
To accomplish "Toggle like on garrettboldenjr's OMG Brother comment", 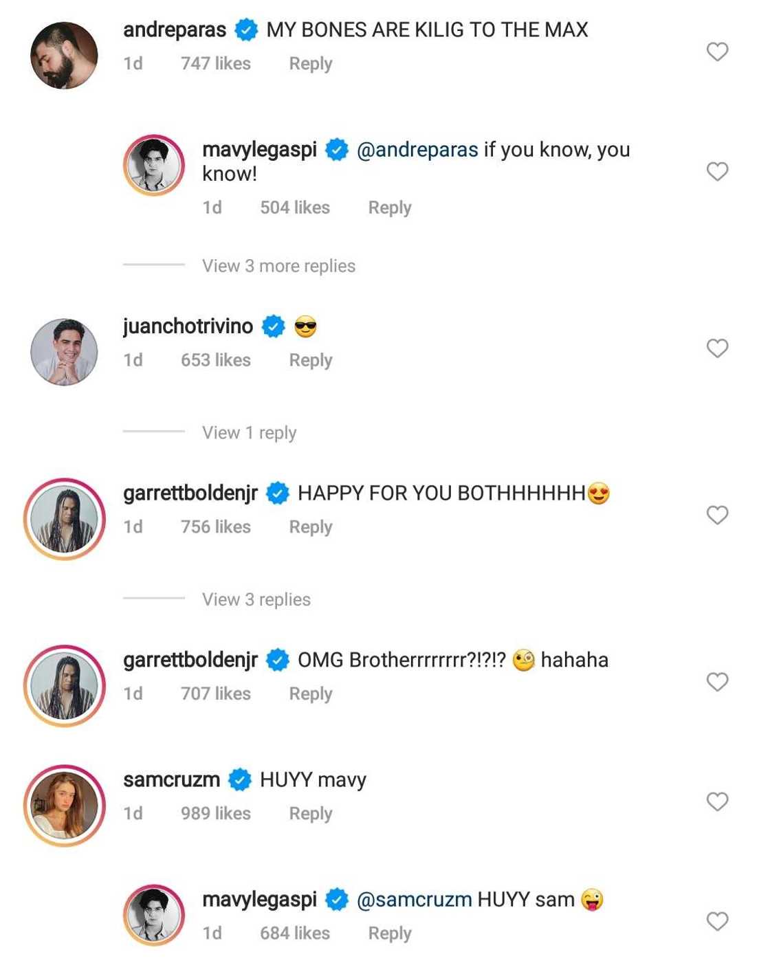I will click(717, 682).
